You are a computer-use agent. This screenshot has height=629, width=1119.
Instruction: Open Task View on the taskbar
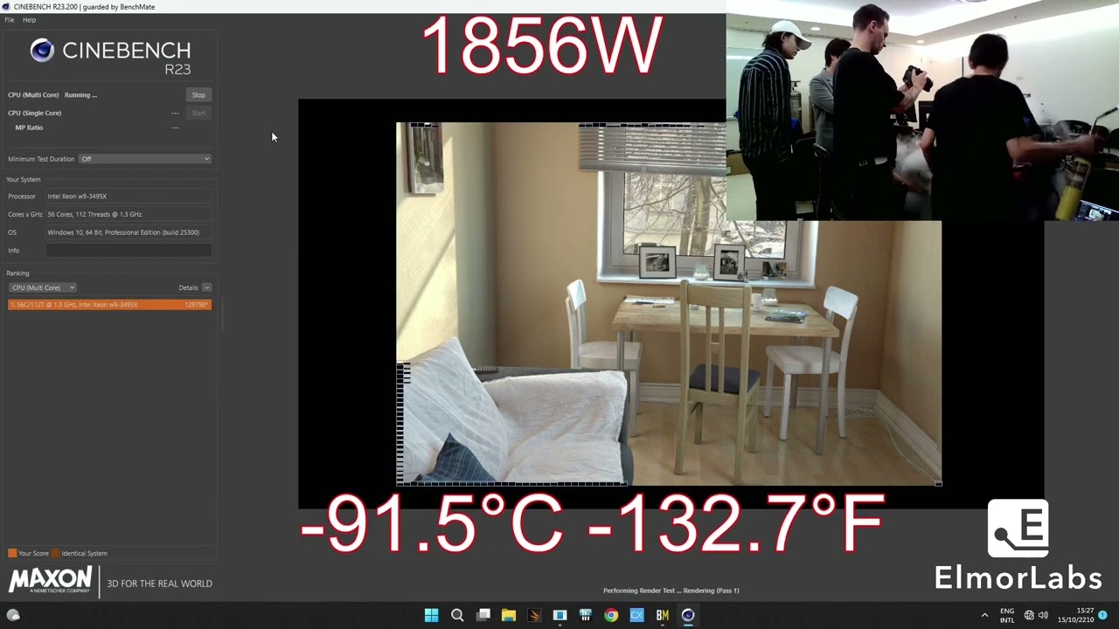point(483,615)
